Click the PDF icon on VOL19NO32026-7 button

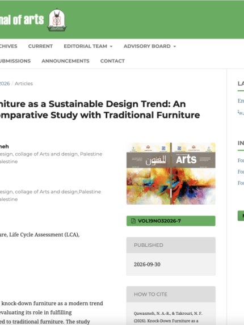(133, 221)
